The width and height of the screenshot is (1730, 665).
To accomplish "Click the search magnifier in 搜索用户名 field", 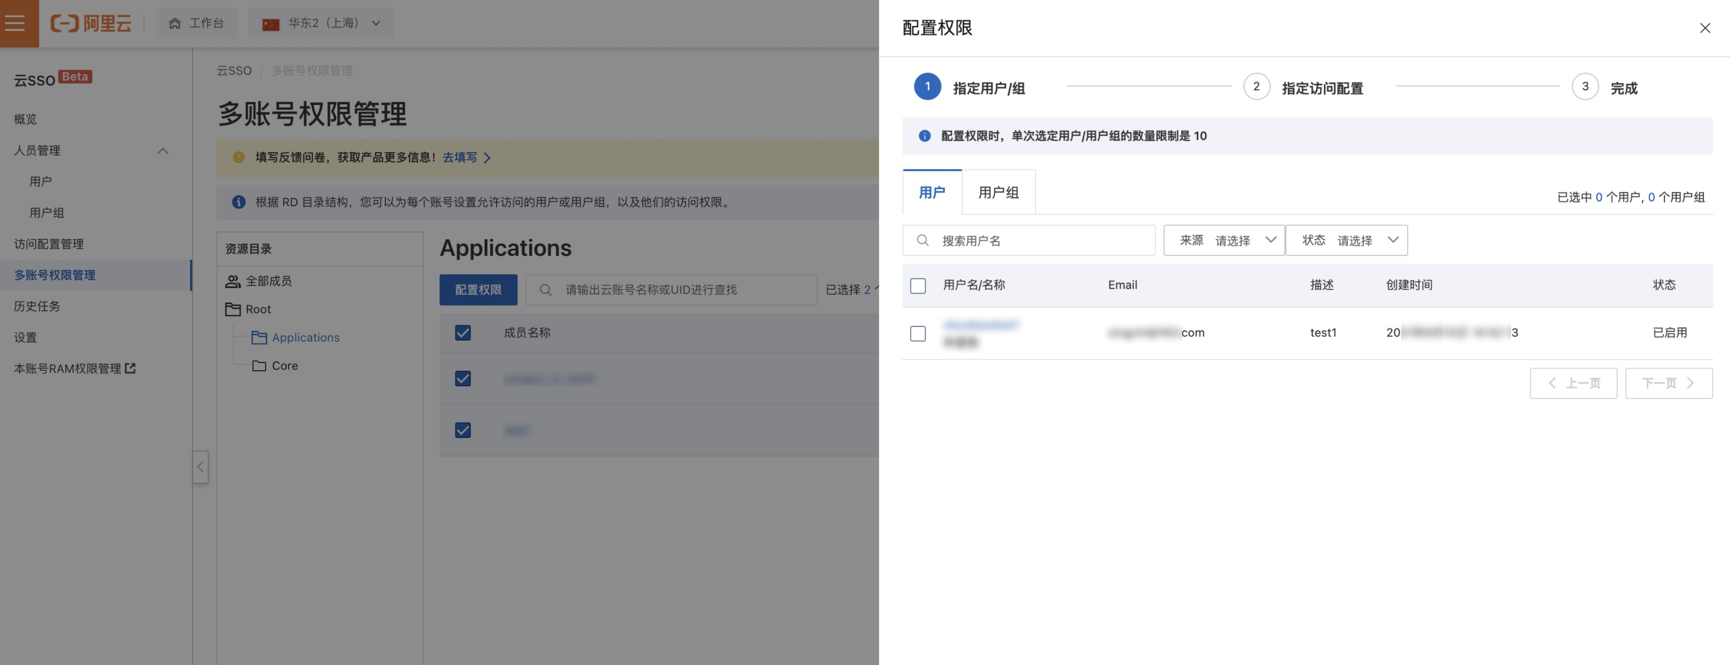I will tap(923, 240).
